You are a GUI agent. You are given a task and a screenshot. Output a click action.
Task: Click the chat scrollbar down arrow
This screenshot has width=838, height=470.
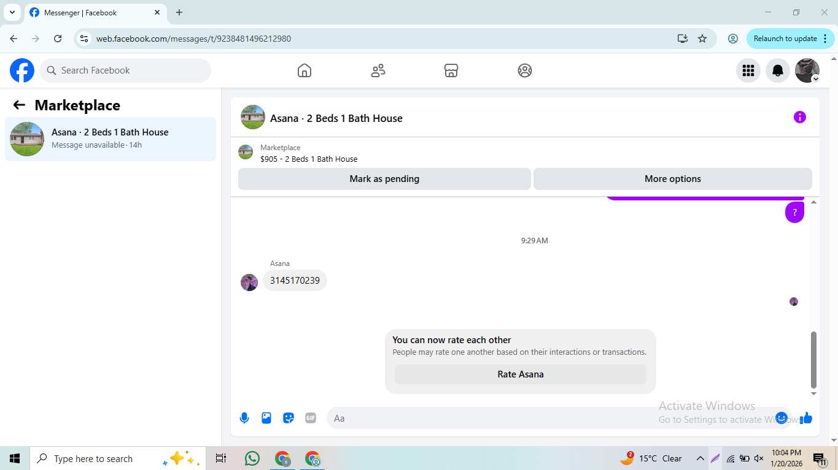pos(814,393)
